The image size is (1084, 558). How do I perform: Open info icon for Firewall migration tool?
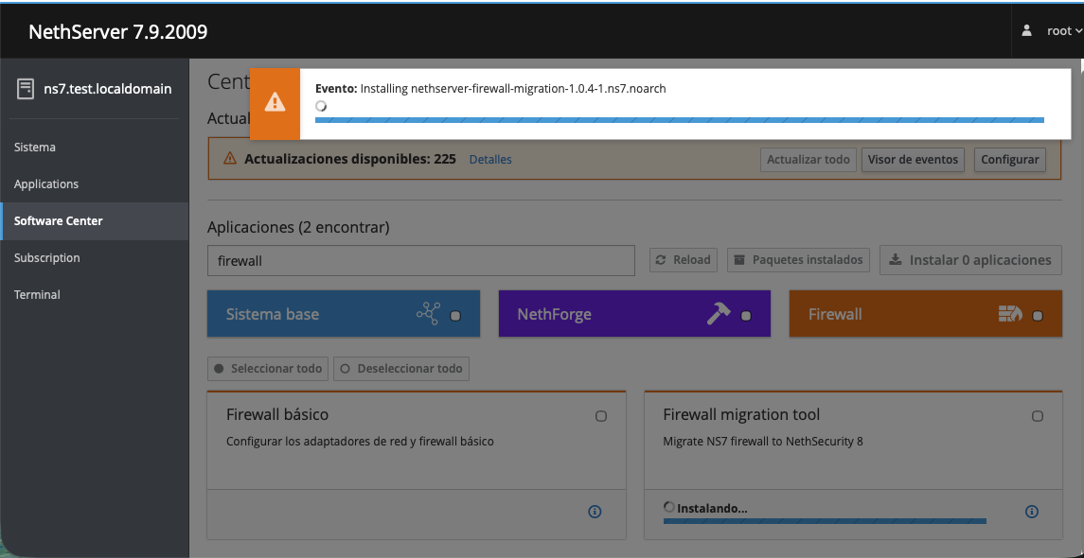pyautogui.click(x=1032, y=512)
